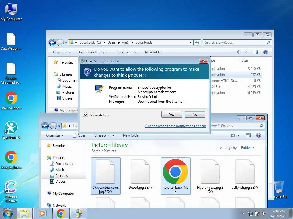293x219 pixels.
Task: Launch Combo Cleaner desktop shortcut
Action: coord(11,191)
